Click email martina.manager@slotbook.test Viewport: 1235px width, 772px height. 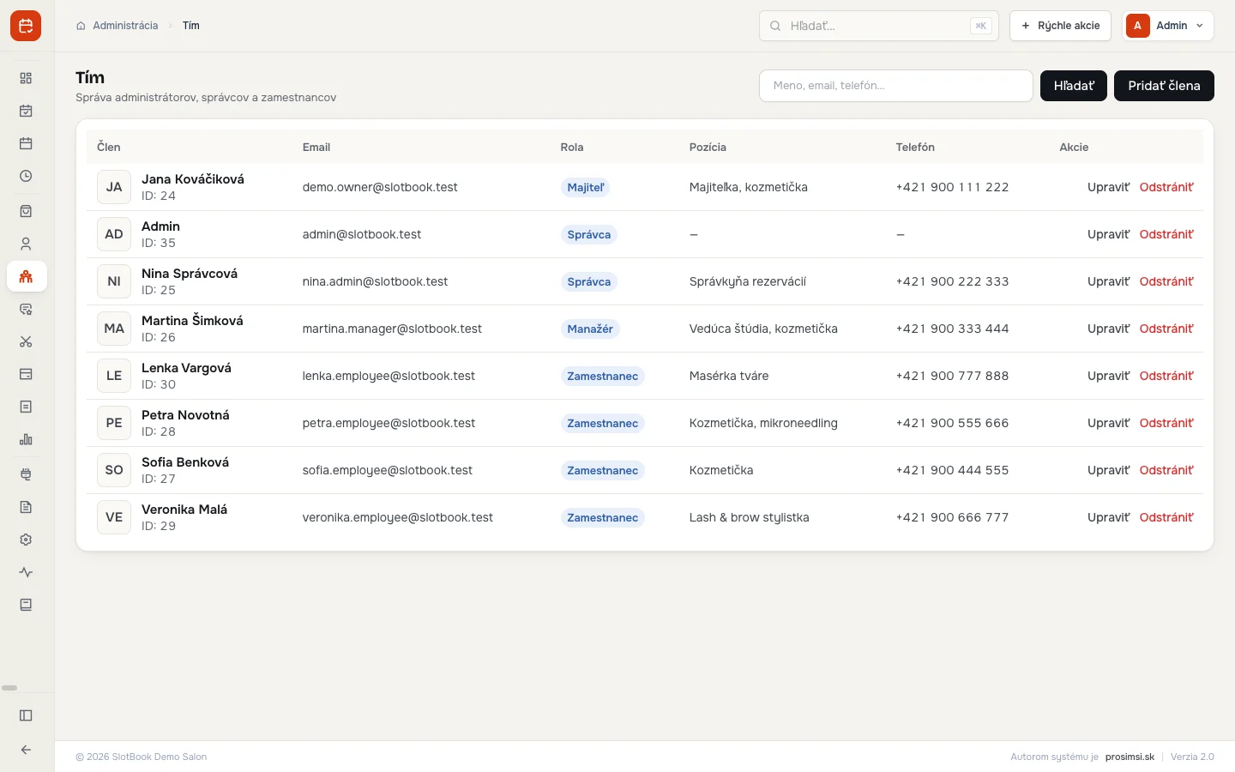point(392,329)
